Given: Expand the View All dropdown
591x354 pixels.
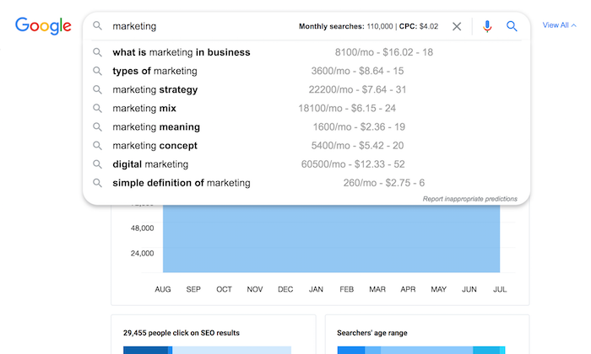Looking at the screenshot, I should [559, 25].
